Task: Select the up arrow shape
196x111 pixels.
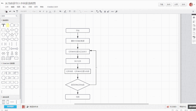Action: tap(8, 54)
